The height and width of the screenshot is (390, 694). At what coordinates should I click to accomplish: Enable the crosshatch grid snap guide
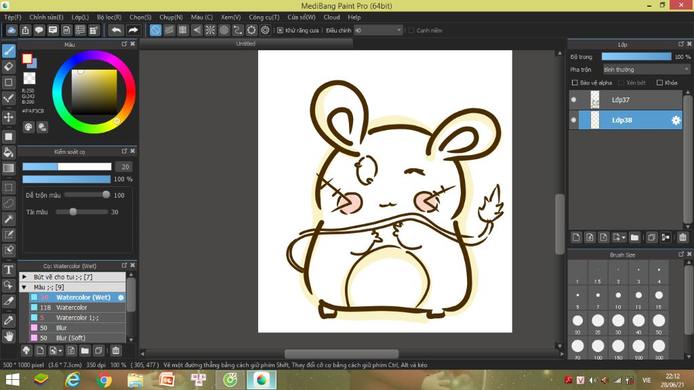coord(183,30)
